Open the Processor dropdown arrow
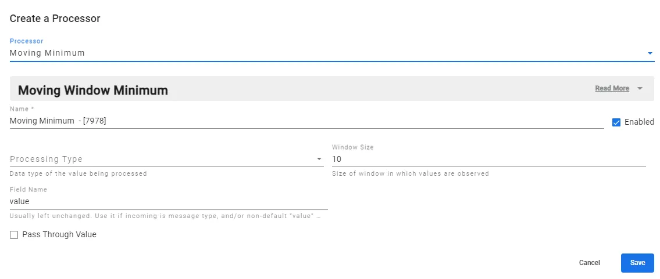This screenshot has width=660, height=279. pyautogui.click(x=650, y=53)
